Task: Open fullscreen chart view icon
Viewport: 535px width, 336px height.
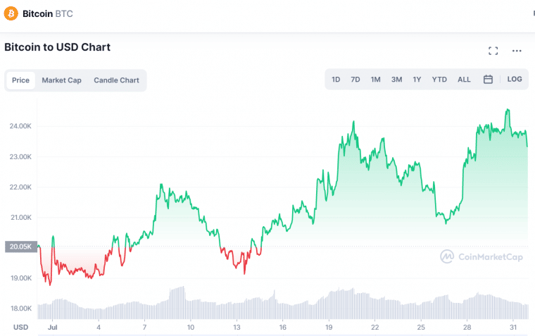Action: pyautogui.click(x=493, y=51)
